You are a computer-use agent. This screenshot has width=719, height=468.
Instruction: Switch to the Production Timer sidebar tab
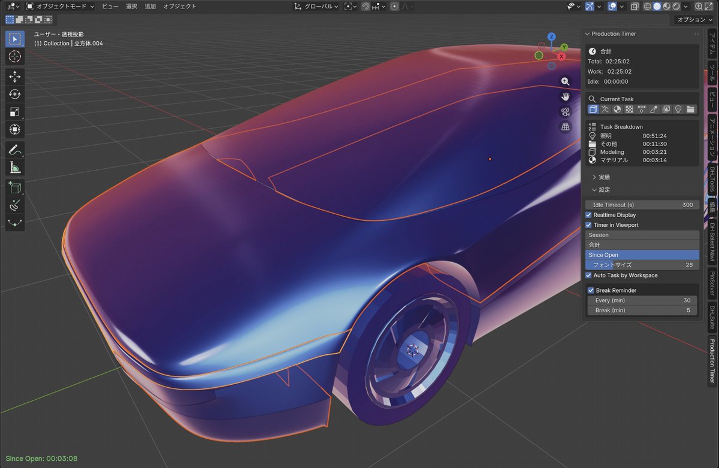click(x=712, y=361)
